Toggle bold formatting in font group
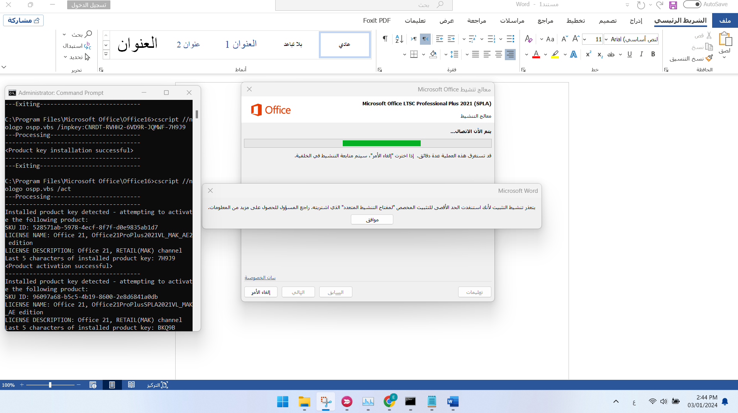This screenshot has width=738, height=413. click(653, 54)
